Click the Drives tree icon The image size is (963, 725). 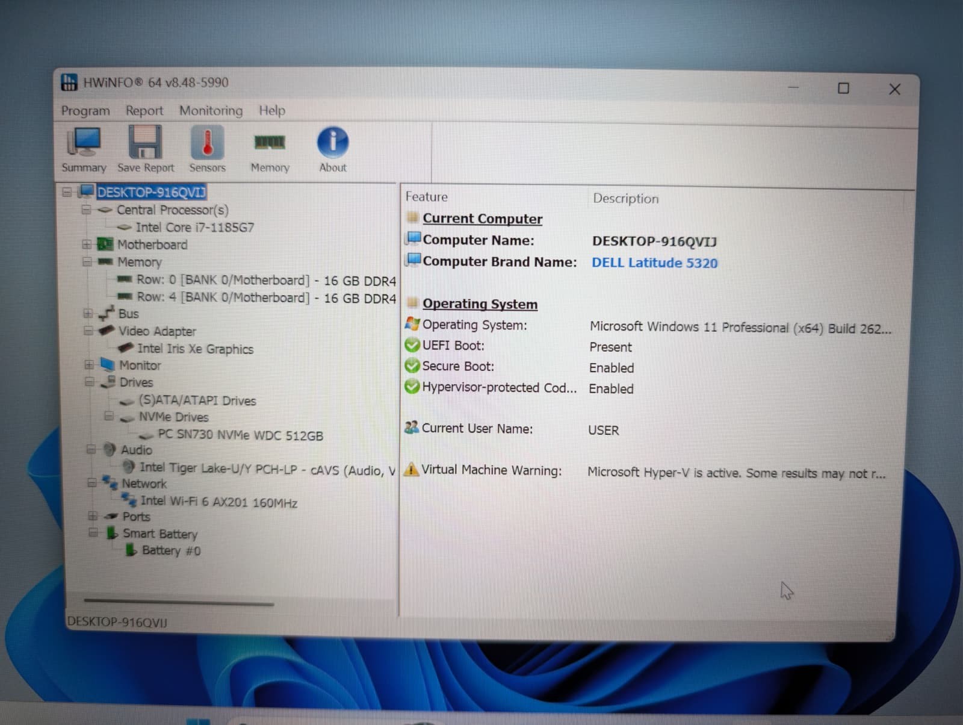[x=108, y=382]
